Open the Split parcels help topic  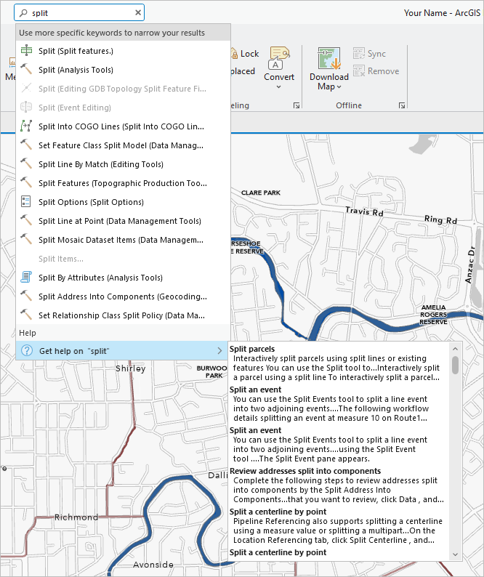pyautogui.click(x=252, y=349)
